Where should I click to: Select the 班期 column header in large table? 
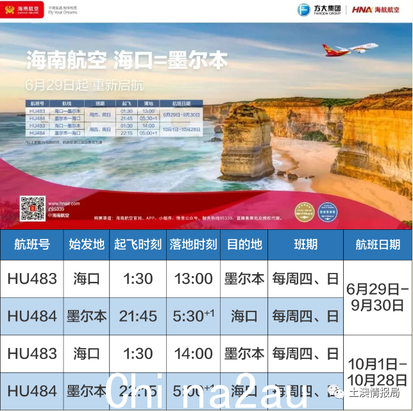[305, 245]
